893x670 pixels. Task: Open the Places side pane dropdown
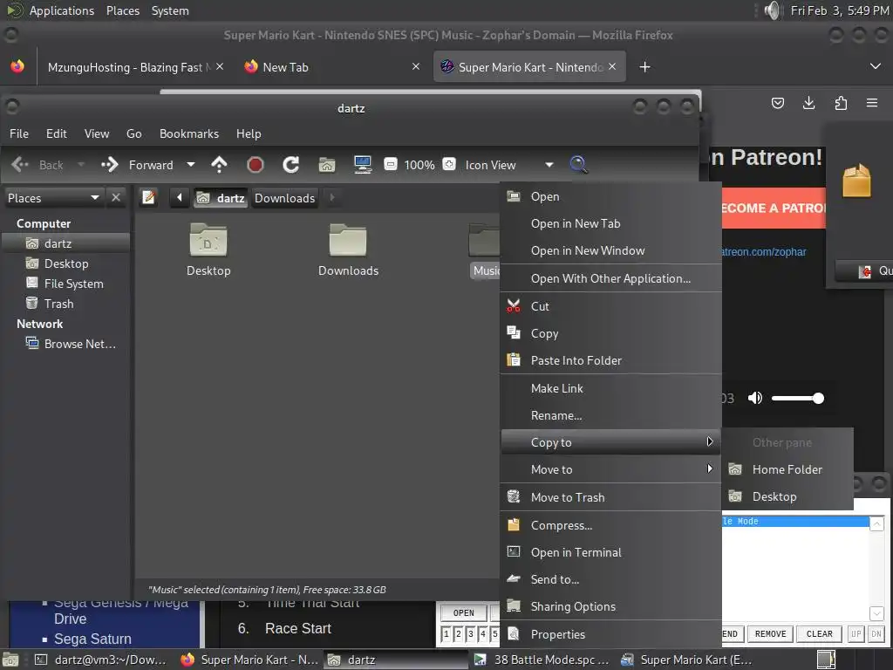53,198
